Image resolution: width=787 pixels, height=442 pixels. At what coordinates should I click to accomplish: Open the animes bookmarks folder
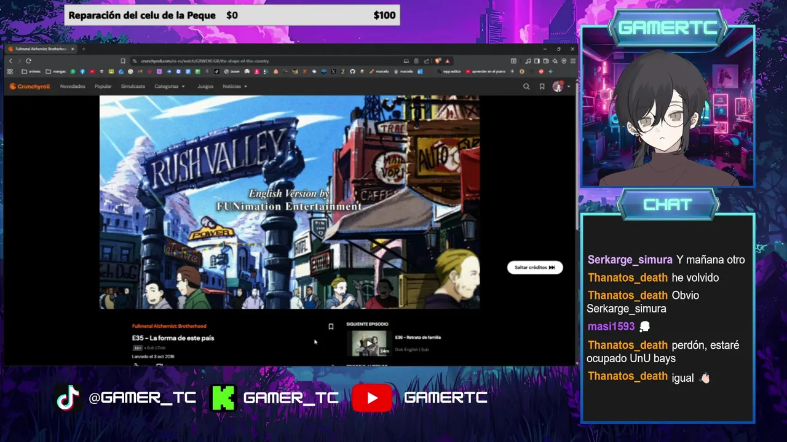tap(31, 71)
